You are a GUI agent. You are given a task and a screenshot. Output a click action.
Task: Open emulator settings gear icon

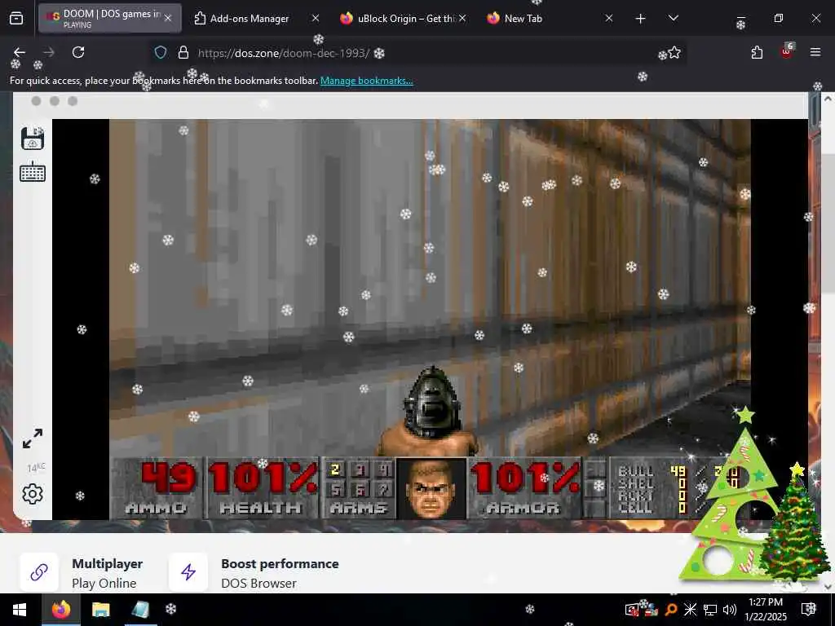pos(33,494)
